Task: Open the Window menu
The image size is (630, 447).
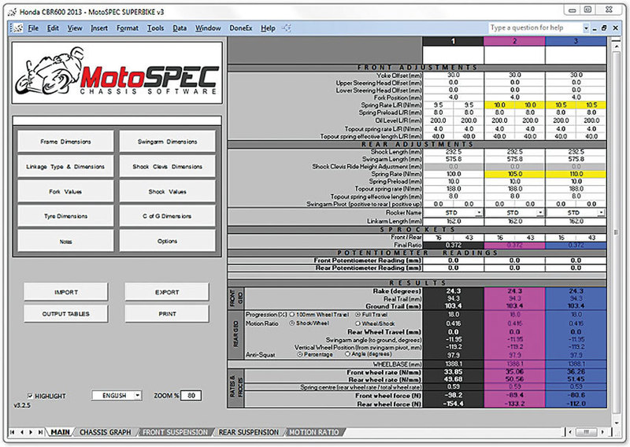Action: 208,28
